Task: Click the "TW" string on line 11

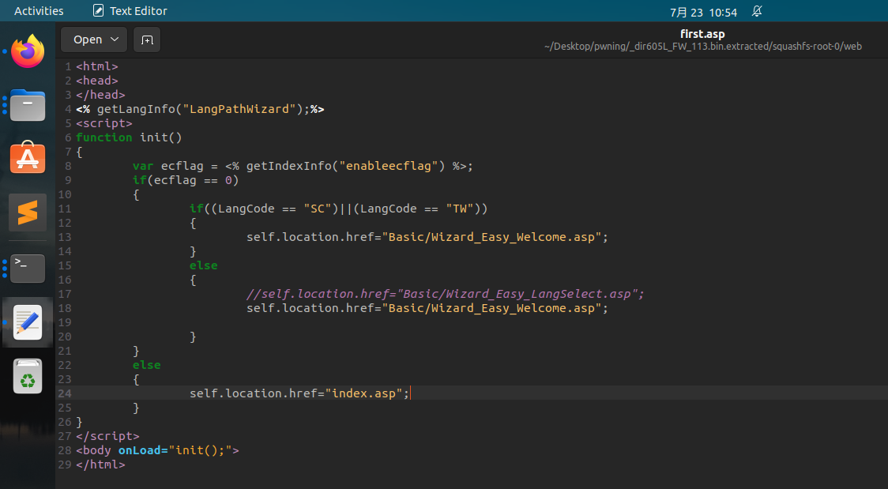Action: pyautogui.click(x=460, y=209)
